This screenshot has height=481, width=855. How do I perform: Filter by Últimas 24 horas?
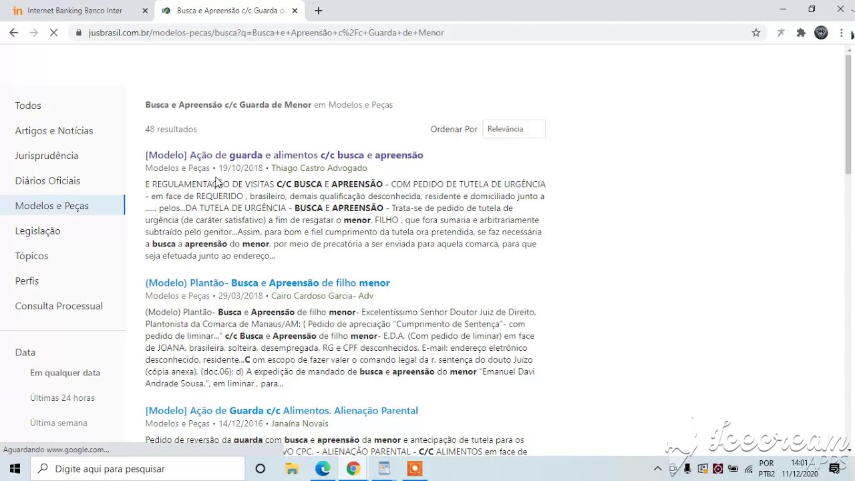click(62, 397)
